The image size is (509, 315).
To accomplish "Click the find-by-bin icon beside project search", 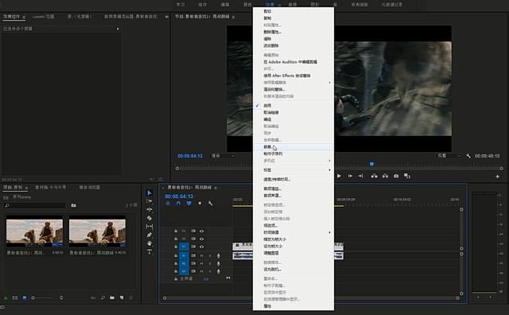I will click(74, 205).
